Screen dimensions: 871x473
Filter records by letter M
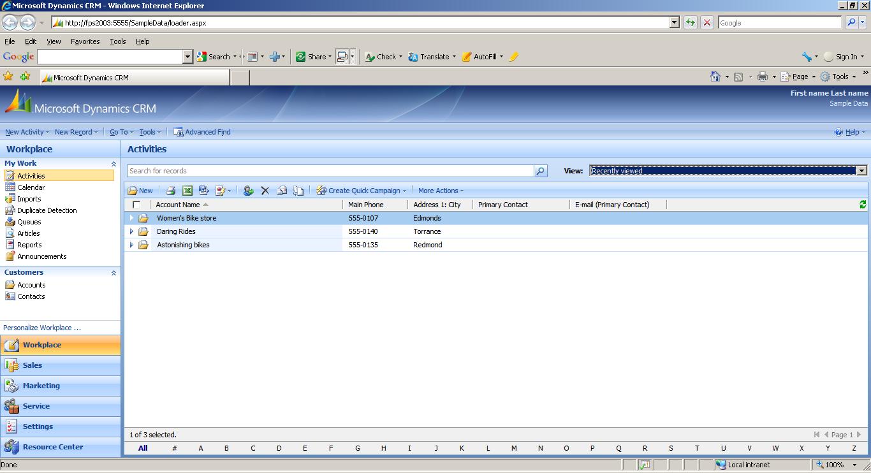click(x=514, y=448)
